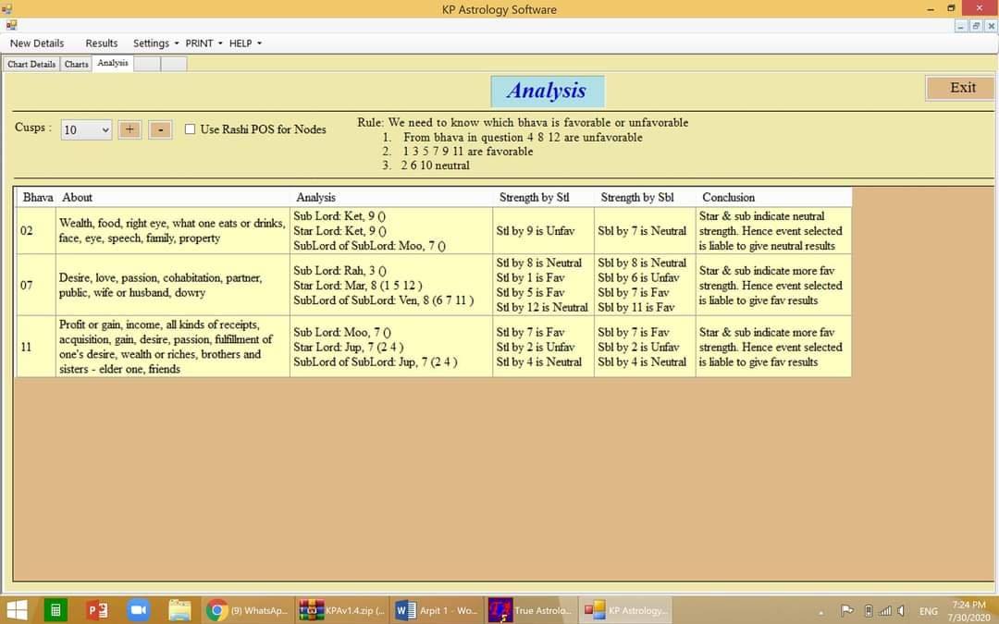Select the Bhava 02 row cell

(x=36, y=230)
